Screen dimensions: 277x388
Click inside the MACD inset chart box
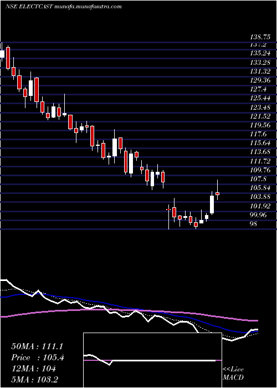[x=152, y=360]
